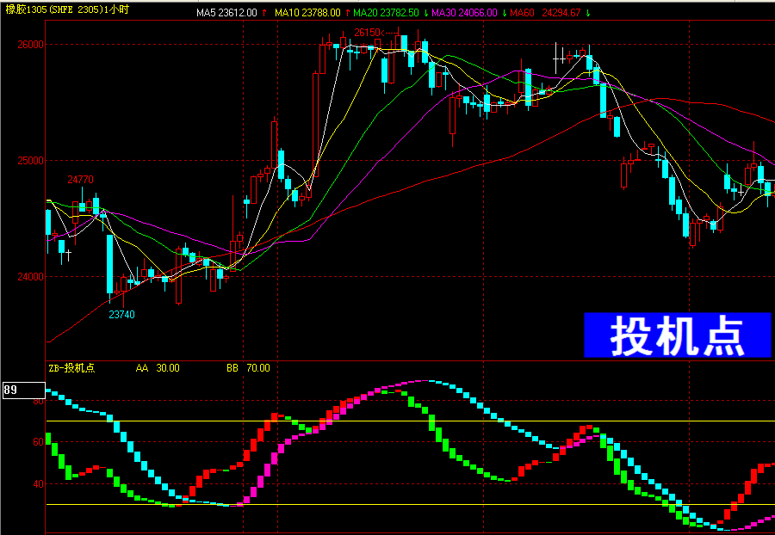Click the red up arrow after MA5 value
Screen dimensions: 775x535
(x=264, y=13)
